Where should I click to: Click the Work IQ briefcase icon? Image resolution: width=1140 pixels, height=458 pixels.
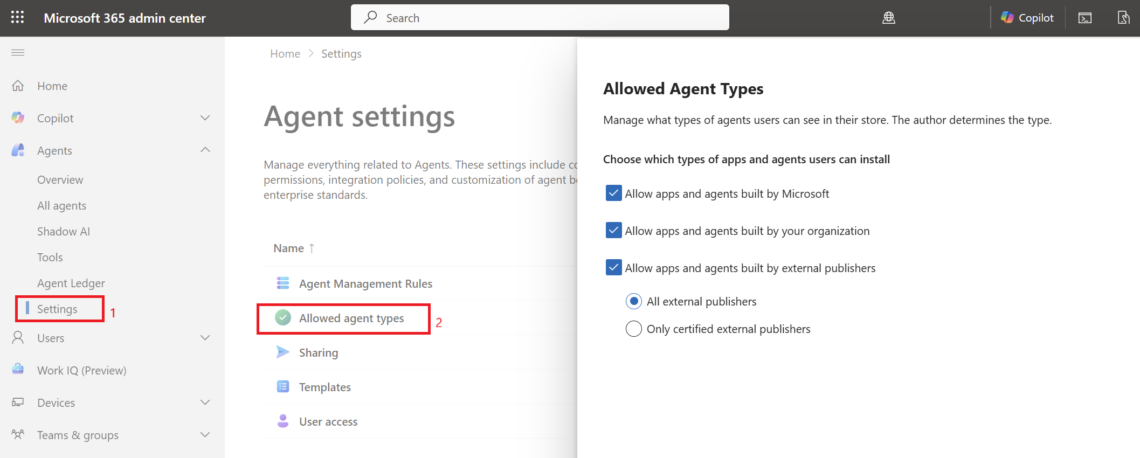point(18,370)
